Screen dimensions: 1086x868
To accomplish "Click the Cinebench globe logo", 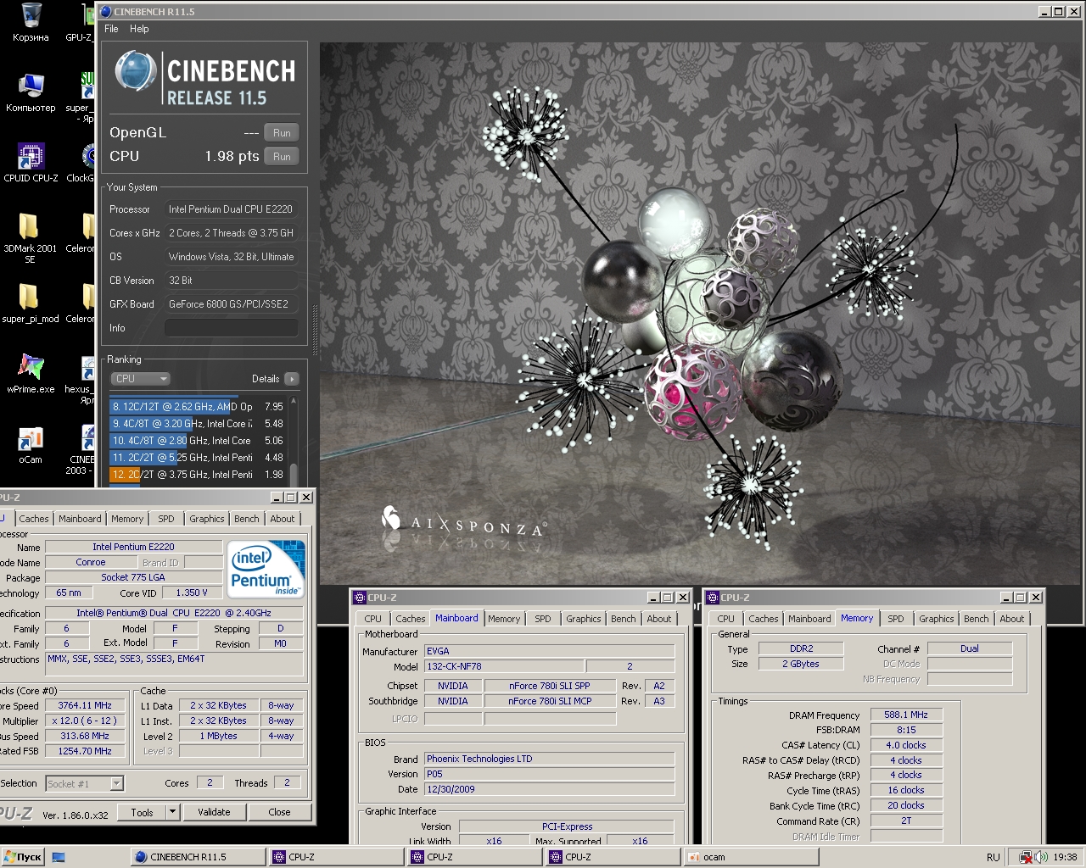I will pyautogui.click(x=136, y=71).
